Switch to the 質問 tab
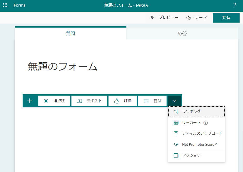 click(x=70, y=33)
